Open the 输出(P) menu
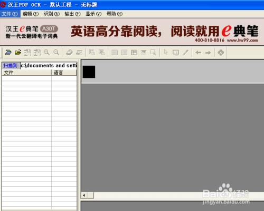The height and width of the screenshot is (211, 264). coord(72,14)
